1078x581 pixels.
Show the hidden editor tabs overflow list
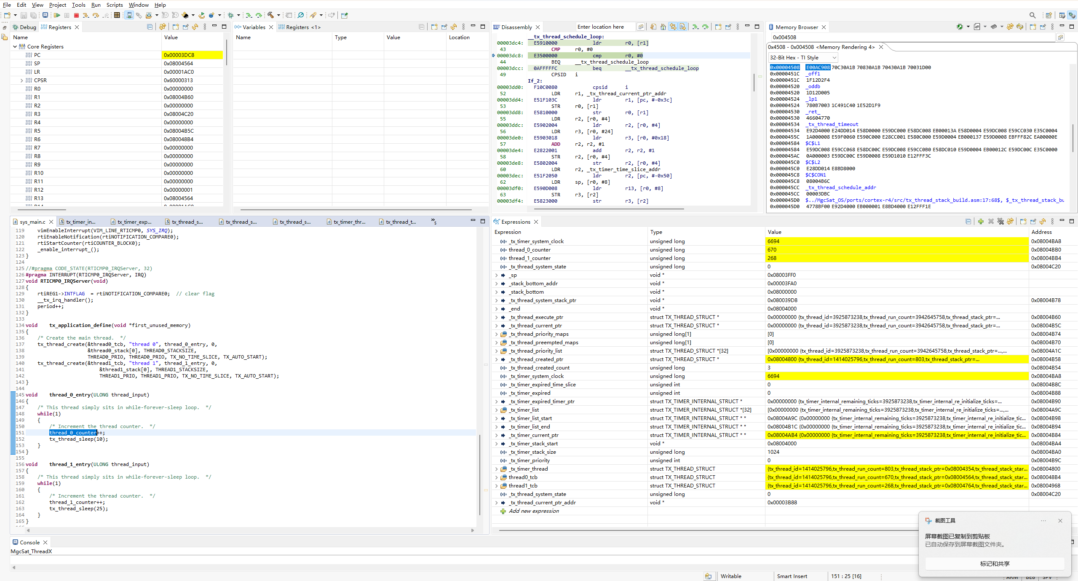coord(433,221)
